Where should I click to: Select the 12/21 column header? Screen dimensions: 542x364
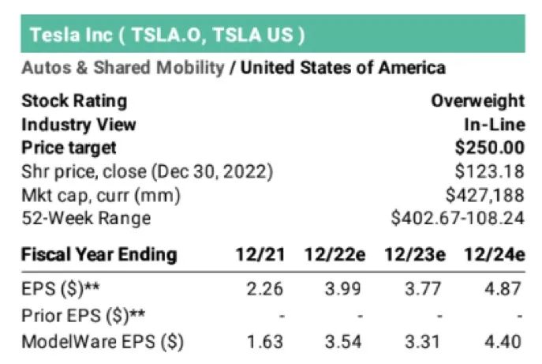(x=260, y=255)
